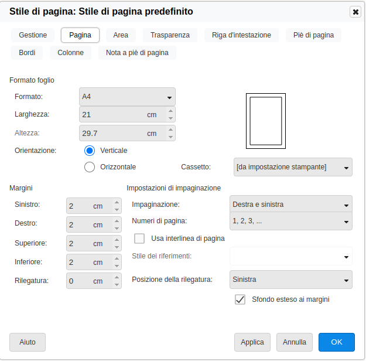Decrease the Inferiore margin value
Image resolution: width=366 pixels, height=361 pixels.
[x=117, y=265]
